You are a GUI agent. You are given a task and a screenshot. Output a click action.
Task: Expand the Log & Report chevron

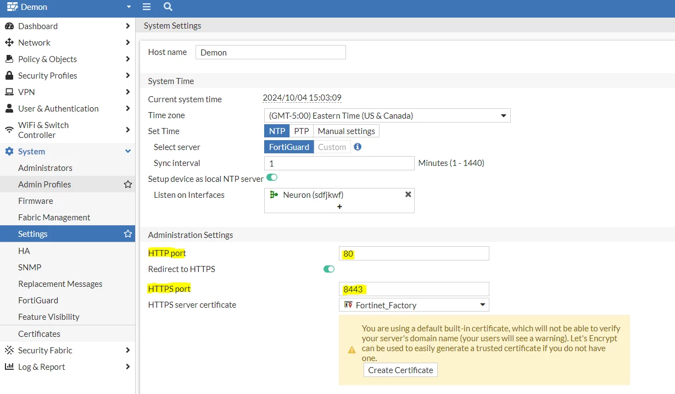coord(127,367)
